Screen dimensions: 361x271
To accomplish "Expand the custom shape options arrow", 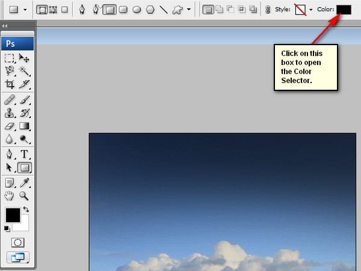I will coord(189,10).
